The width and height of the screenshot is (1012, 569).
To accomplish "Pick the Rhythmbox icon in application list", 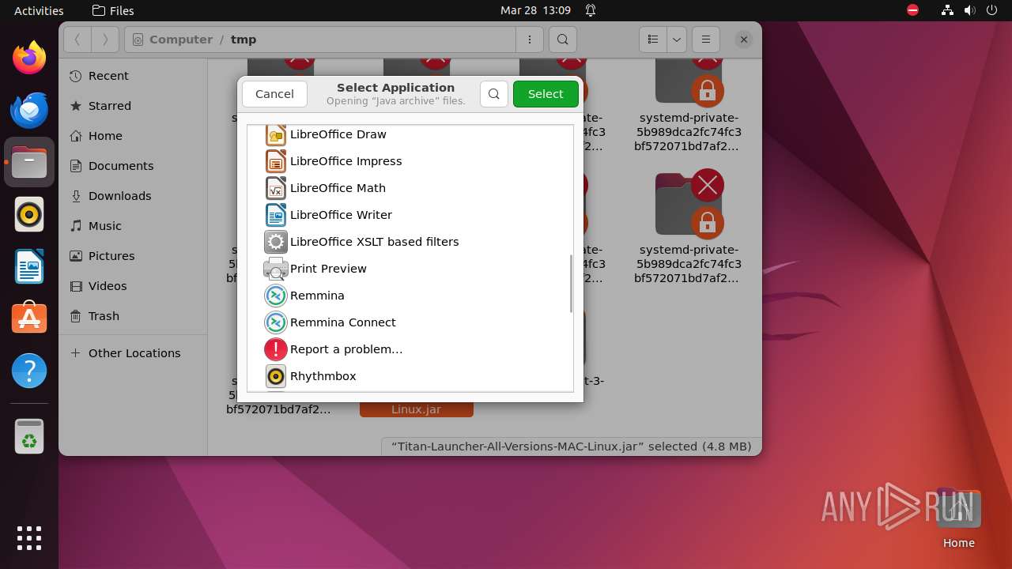I will tap(275, 376).
